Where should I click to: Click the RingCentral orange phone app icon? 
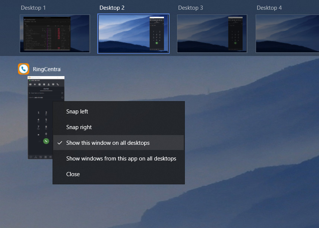point(23,69)
